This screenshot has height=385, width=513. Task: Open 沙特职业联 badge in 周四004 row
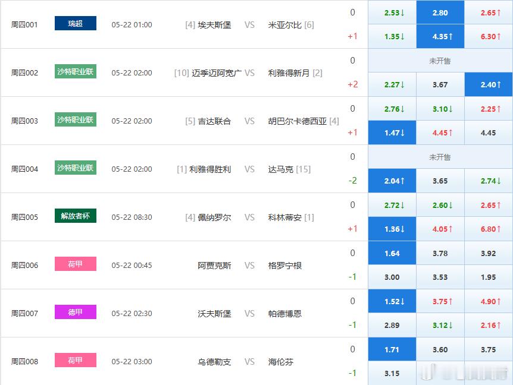click(x=76, y=168)
